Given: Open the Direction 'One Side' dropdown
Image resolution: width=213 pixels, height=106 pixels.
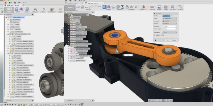Looking at the screenshot, I should (170, 21).
